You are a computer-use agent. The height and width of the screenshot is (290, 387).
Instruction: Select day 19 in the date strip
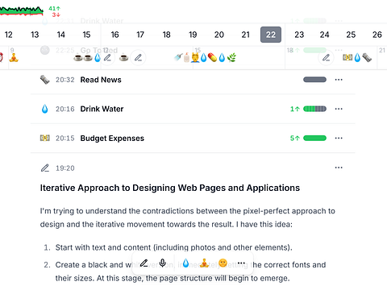(193, 35)
